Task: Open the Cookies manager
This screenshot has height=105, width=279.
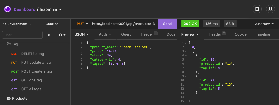Action: [x=52, y=24]
